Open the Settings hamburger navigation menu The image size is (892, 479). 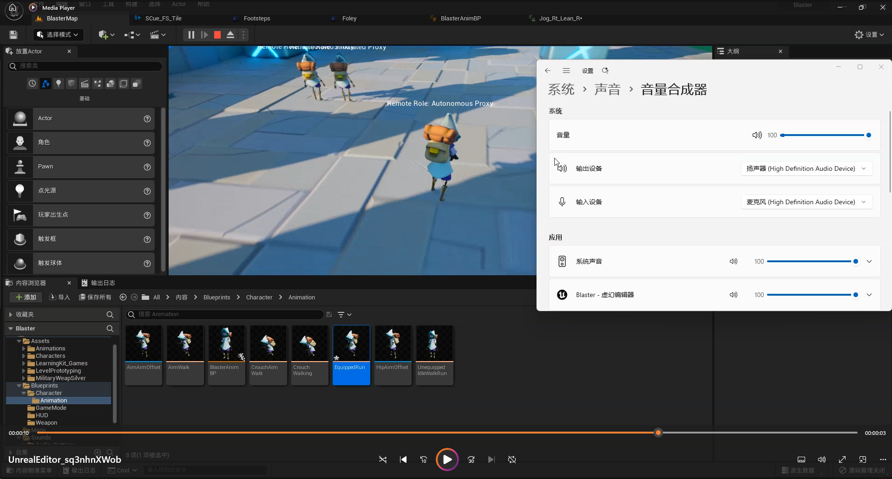click(566, 71)
